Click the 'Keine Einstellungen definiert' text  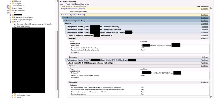[78, 12]
